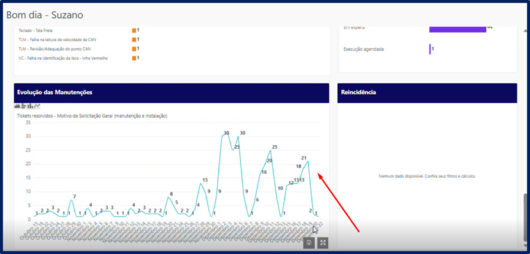Select 'TLM - Revisão/Adequação do ponto CAN' row

coord(54,49)
